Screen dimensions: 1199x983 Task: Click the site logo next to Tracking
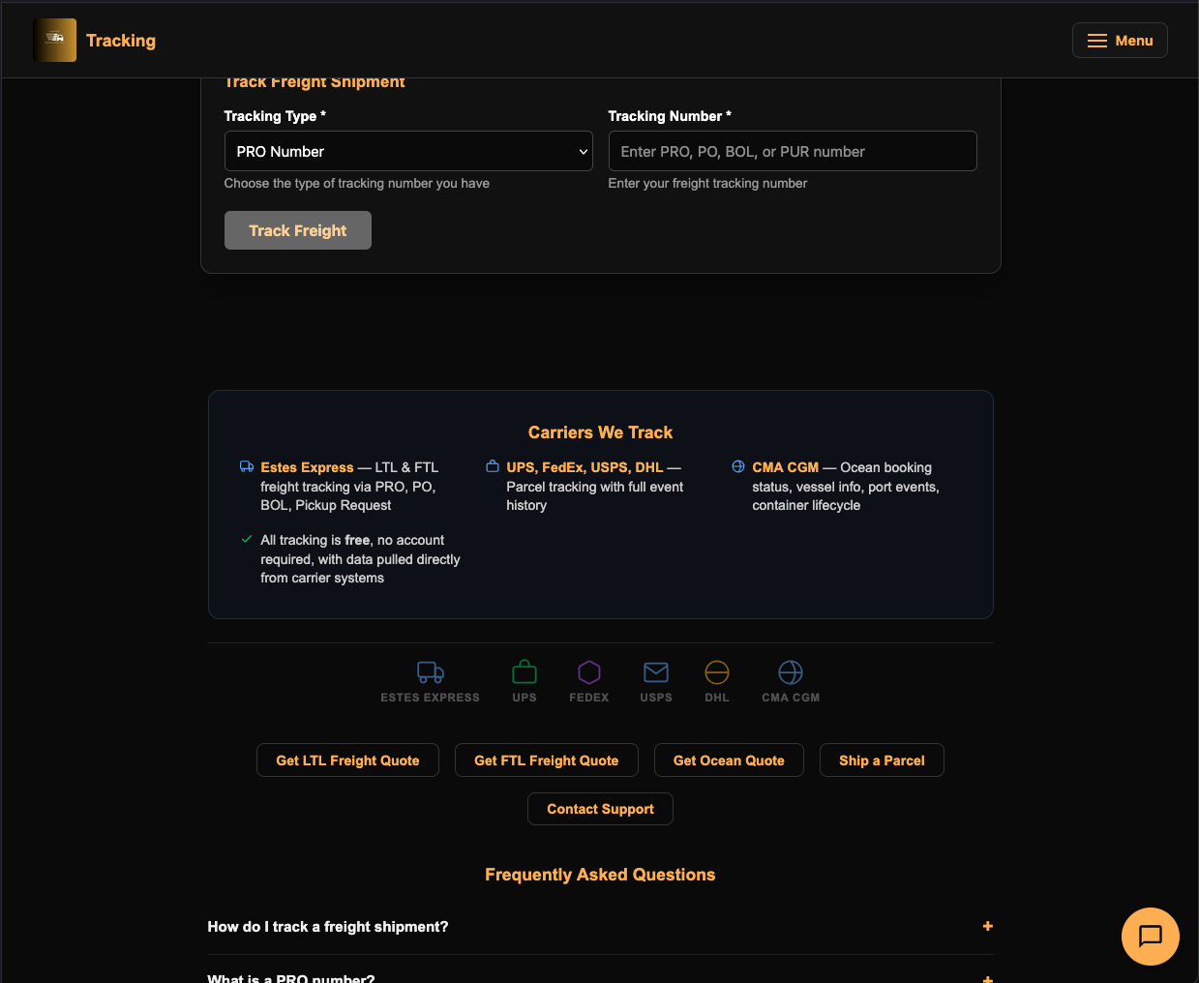55,40
